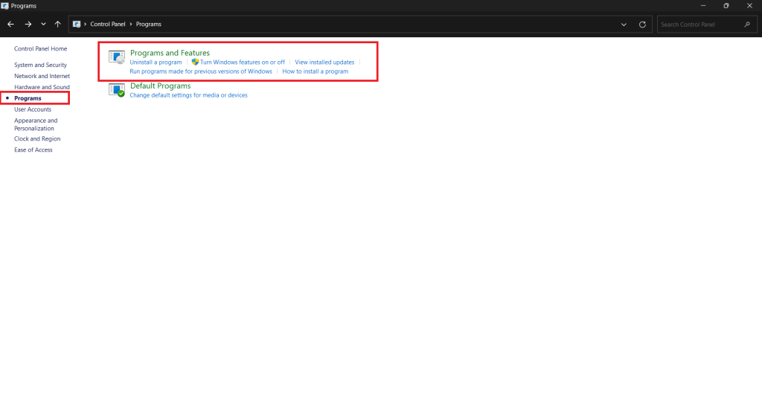Open Default Programs heading
Viewport: 762px width, 401px height.
161,86
